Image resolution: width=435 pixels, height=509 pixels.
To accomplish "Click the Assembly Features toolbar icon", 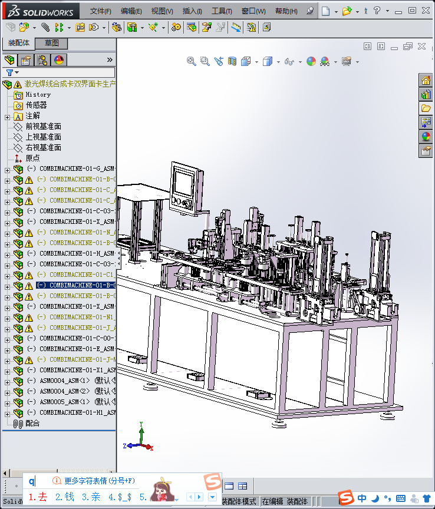I will (x=132, y=27).
